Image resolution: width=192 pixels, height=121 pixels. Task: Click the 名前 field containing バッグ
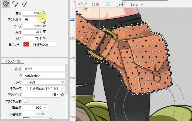(44, 69)
